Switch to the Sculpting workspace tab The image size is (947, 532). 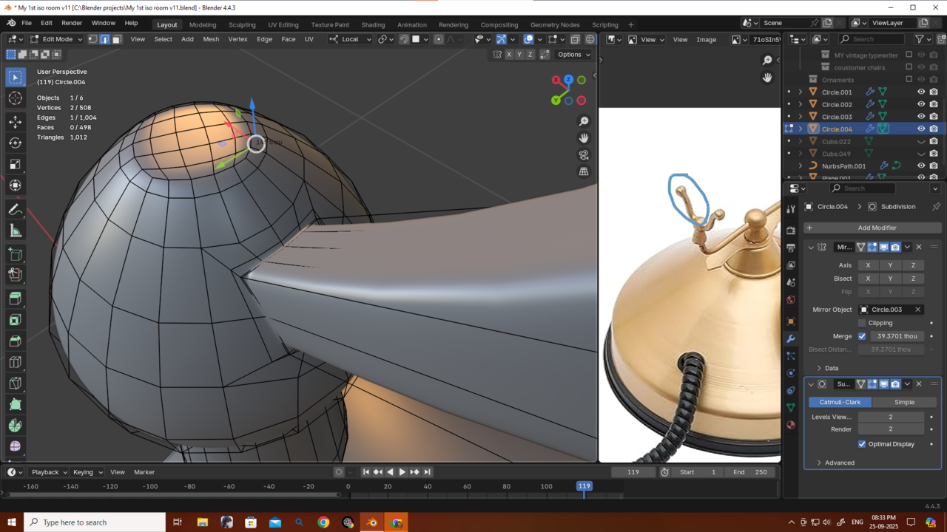pyautogui.click(x=242, y=24)
